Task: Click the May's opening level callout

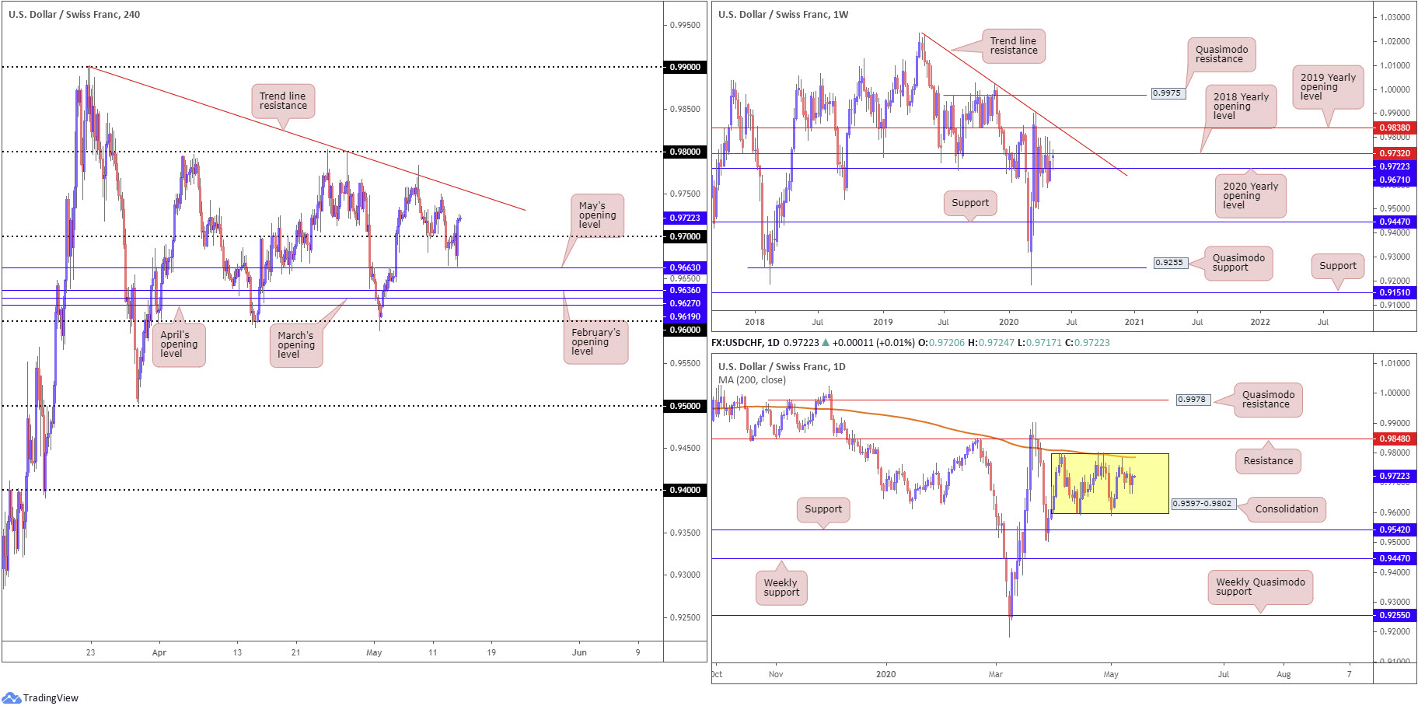Action: [597, 215]
